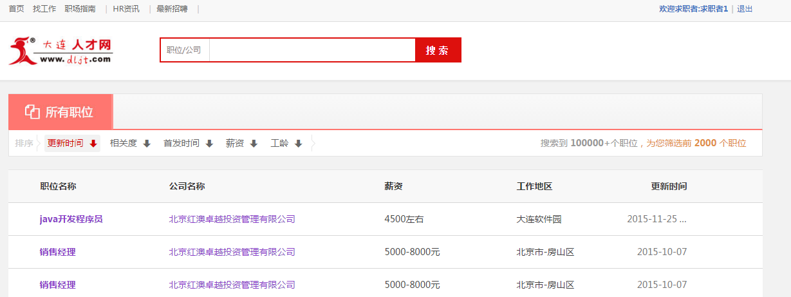
Task: Focus the 职位/公司 search input field
Action: pyautogui.click(x=312, y=50)
